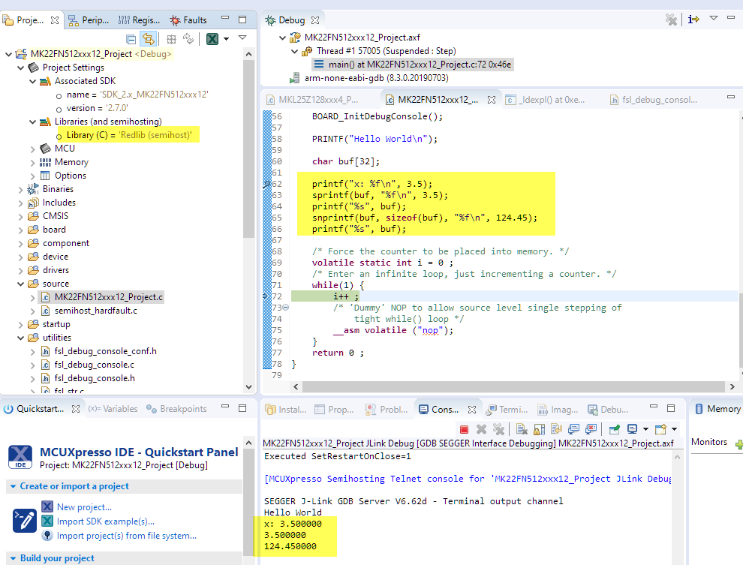Collapse MK22FN512xxx12_Project root node
Viewport: 743px width, 565px height.
[8, 54]
